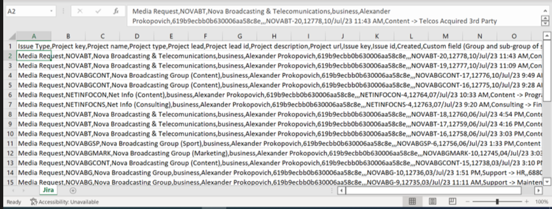The width and height of the screenshot is (552, 209).
Task: Select column D header
Action: point(137,36)
